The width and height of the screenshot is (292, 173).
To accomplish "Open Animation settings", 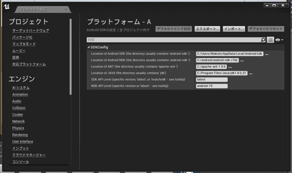I will pos(20,94).
